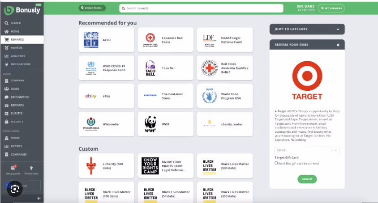Screen dimensions: 378x203
Task: Click the screenshot camera icon
Action: [x=15, y=189]
